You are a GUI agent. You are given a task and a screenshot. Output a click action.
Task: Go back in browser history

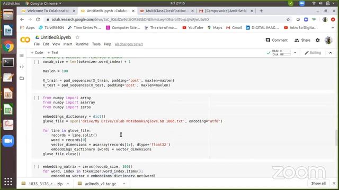click(22, 20)
